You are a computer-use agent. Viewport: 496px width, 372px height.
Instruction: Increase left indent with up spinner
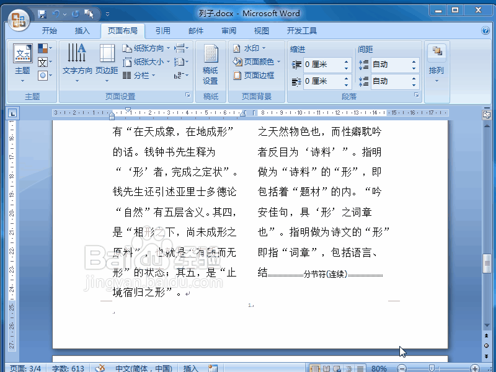pyautogui.click(x=347, y=61)
